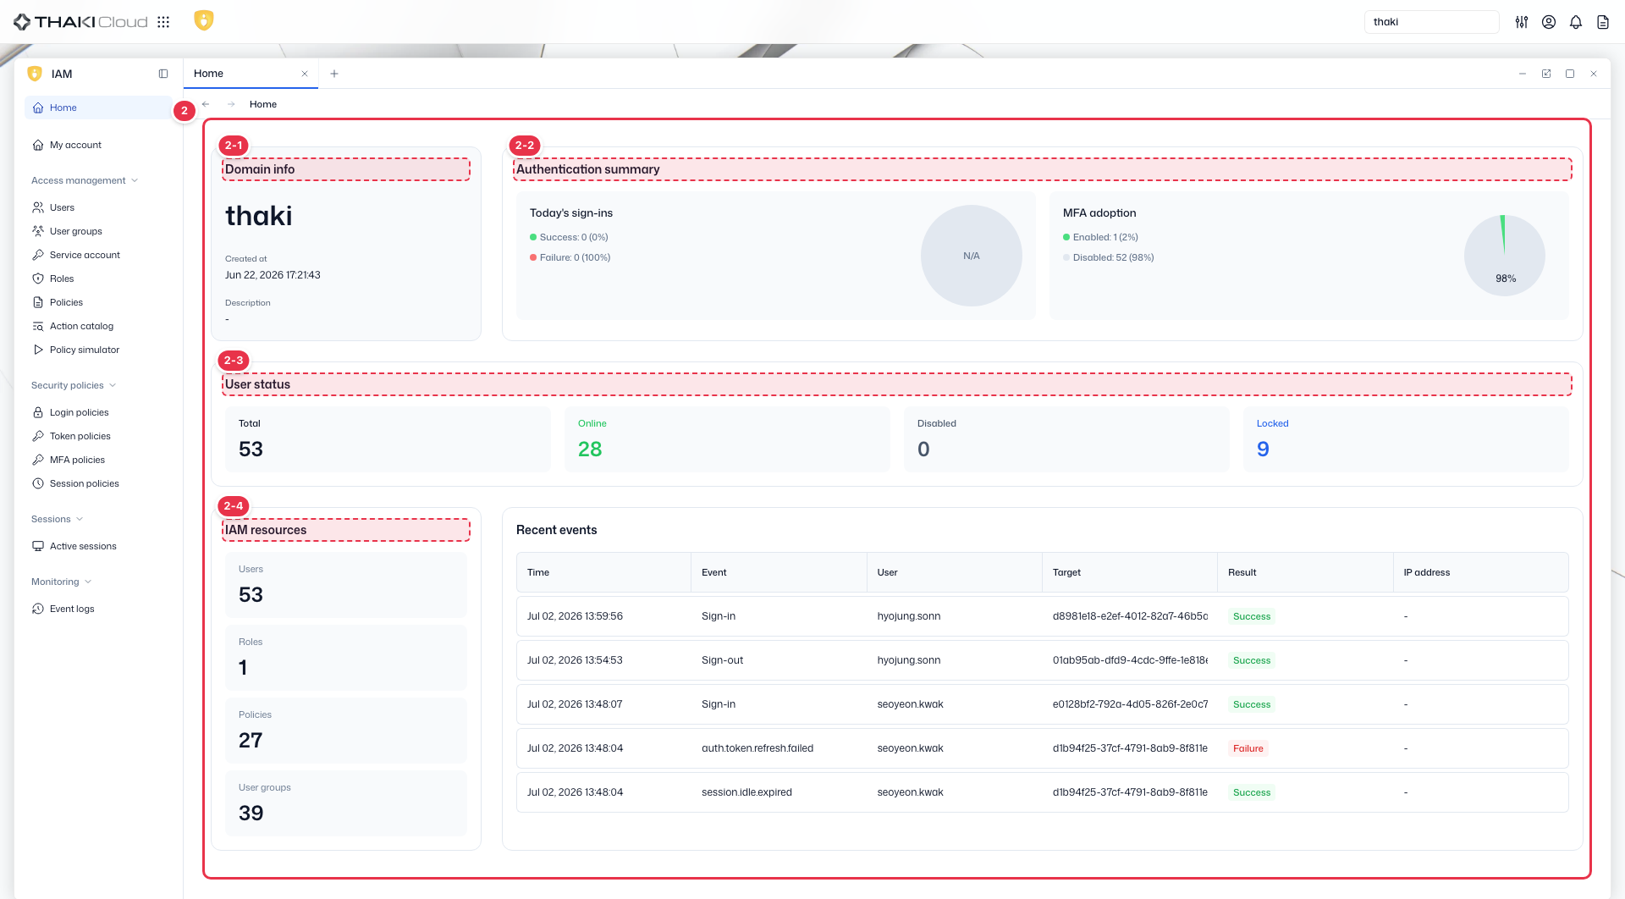Click the MFA adoption pie chart
The image size is (1625, 899).
1505,255
